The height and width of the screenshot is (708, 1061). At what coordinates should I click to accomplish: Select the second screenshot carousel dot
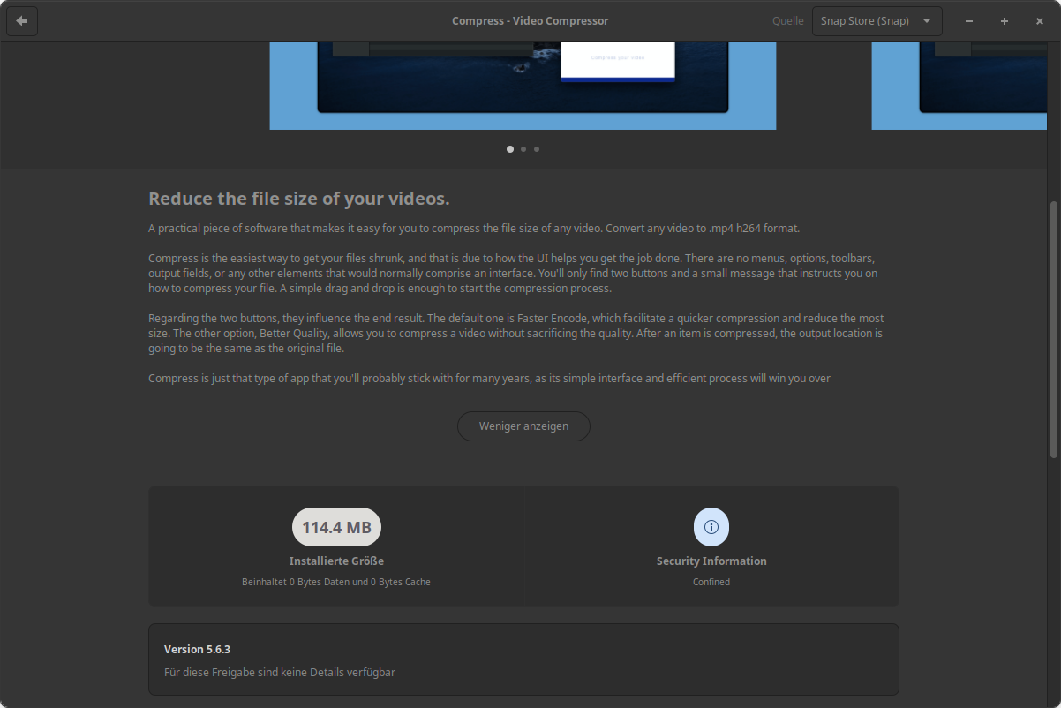click(x=523, y=149)
